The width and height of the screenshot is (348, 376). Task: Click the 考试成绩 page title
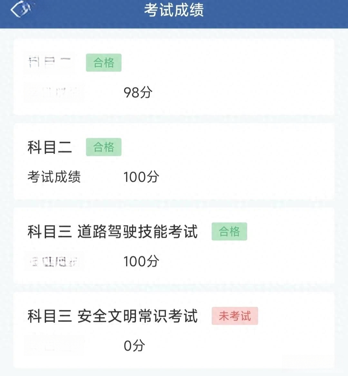[x=174, y=10]
